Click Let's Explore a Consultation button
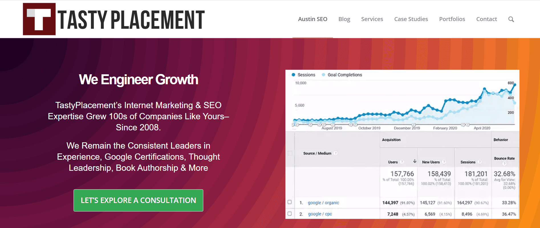The width and height of the screenshot is (540, 228). pos(138,200)
